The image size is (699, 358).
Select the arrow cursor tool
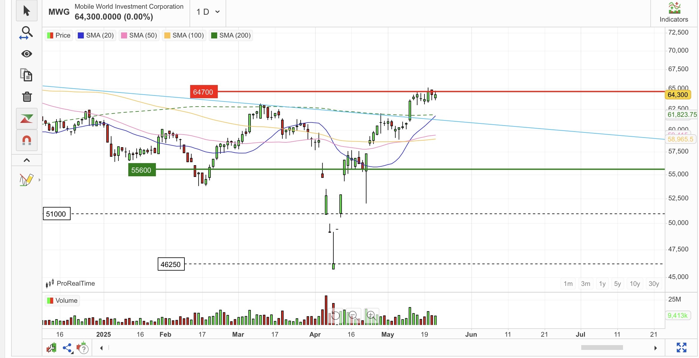26,11
